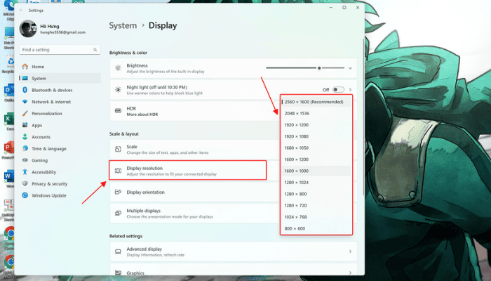Open the Accounts settings page
Image resolution: width=491 pixels, height=281 pixels.
tap(41, 137)
